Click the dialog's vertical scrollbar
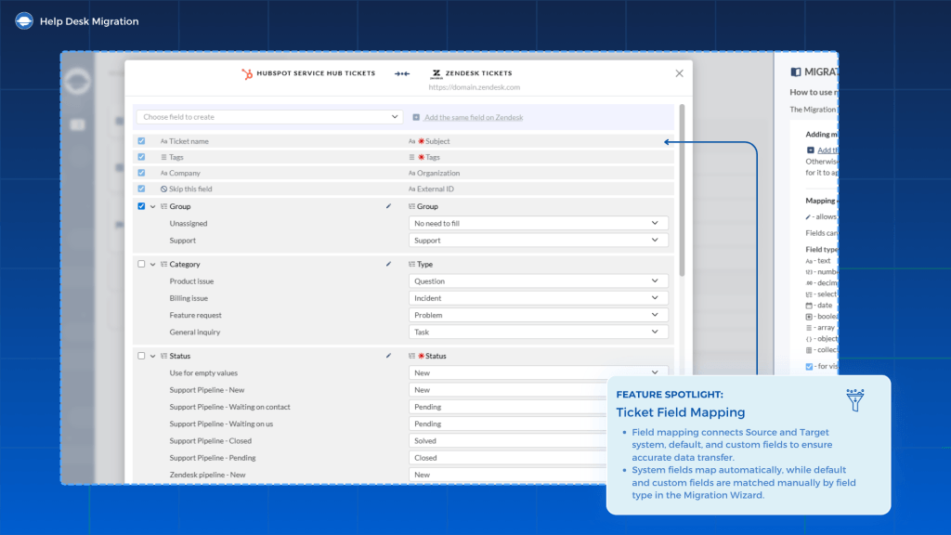Viewport: 951px width, 535px height. 683,189
